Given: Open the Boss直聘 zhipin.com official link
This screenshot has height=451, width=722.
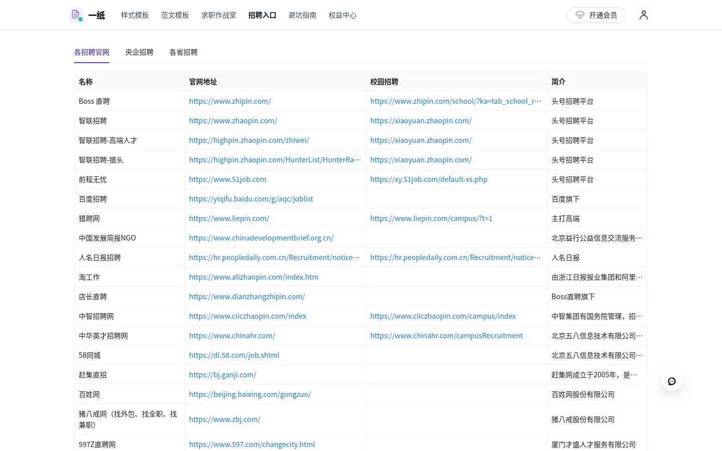Looking at the screenshot, I should (x=230, y=101).
